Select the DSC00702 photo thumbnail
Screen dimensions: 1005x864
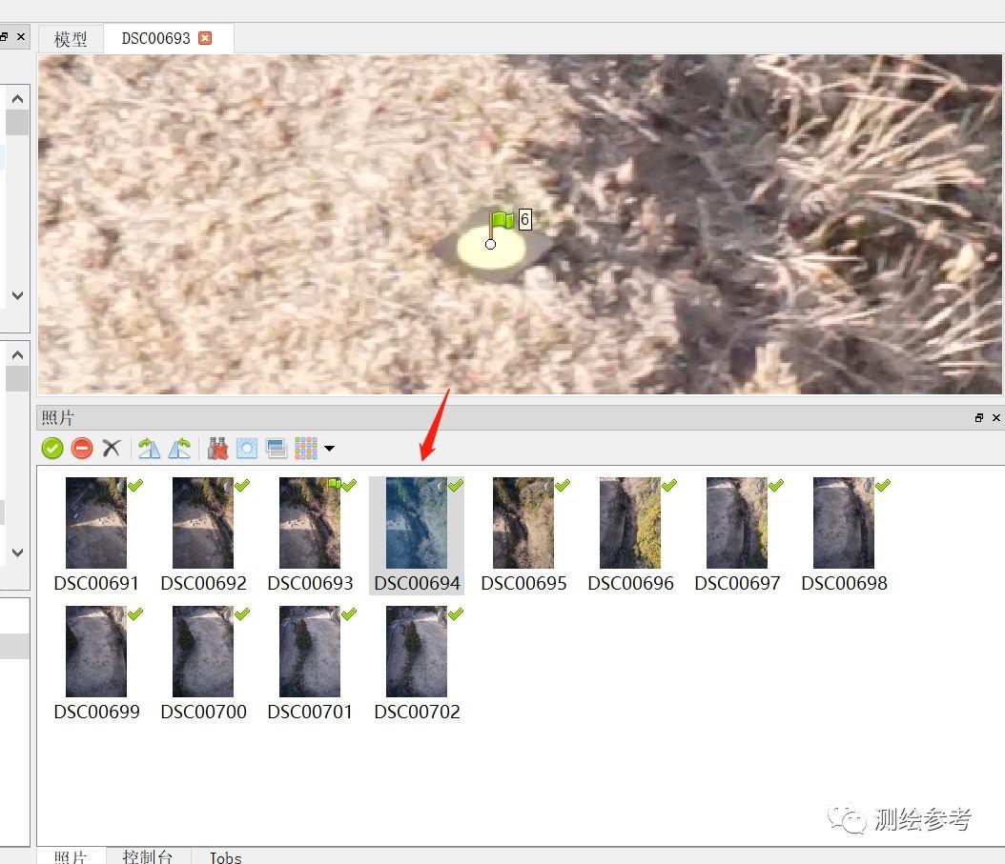[x=417, y=652]
